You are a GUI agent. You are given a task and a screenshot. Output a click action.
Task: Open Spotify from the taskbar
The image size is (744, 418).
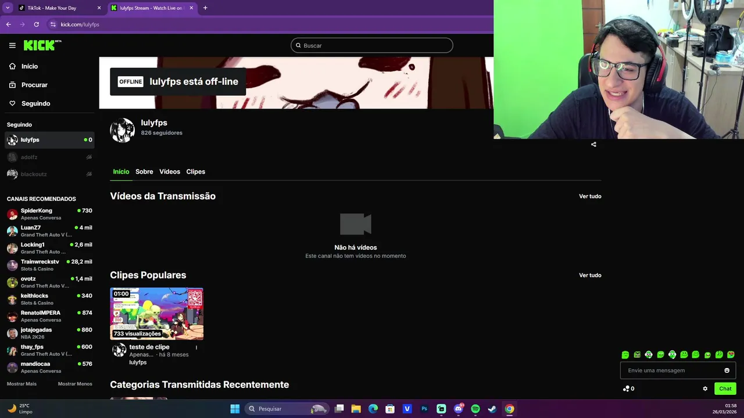[x=475, y=409]
